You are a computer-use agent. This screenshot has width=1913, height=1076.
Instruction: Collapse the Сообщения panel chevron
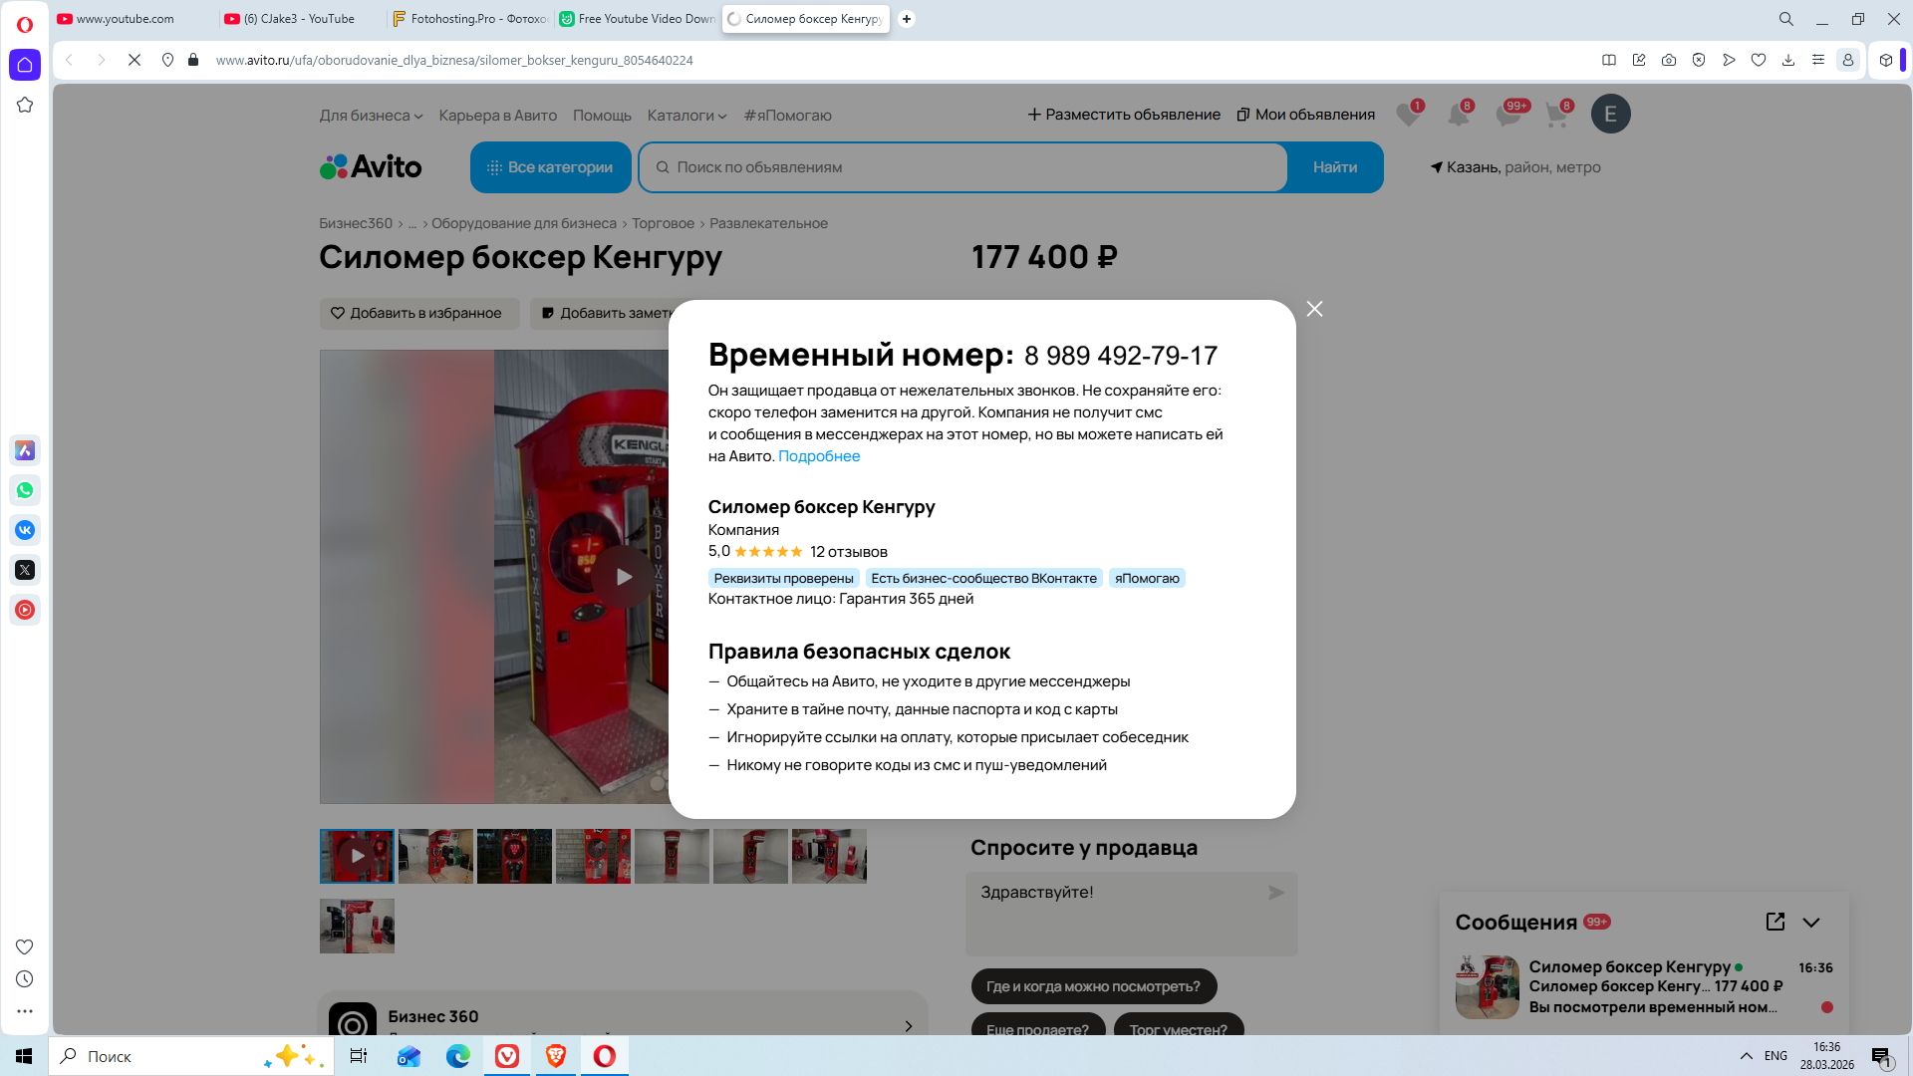pyautogui.click(x=1811, y=923)
